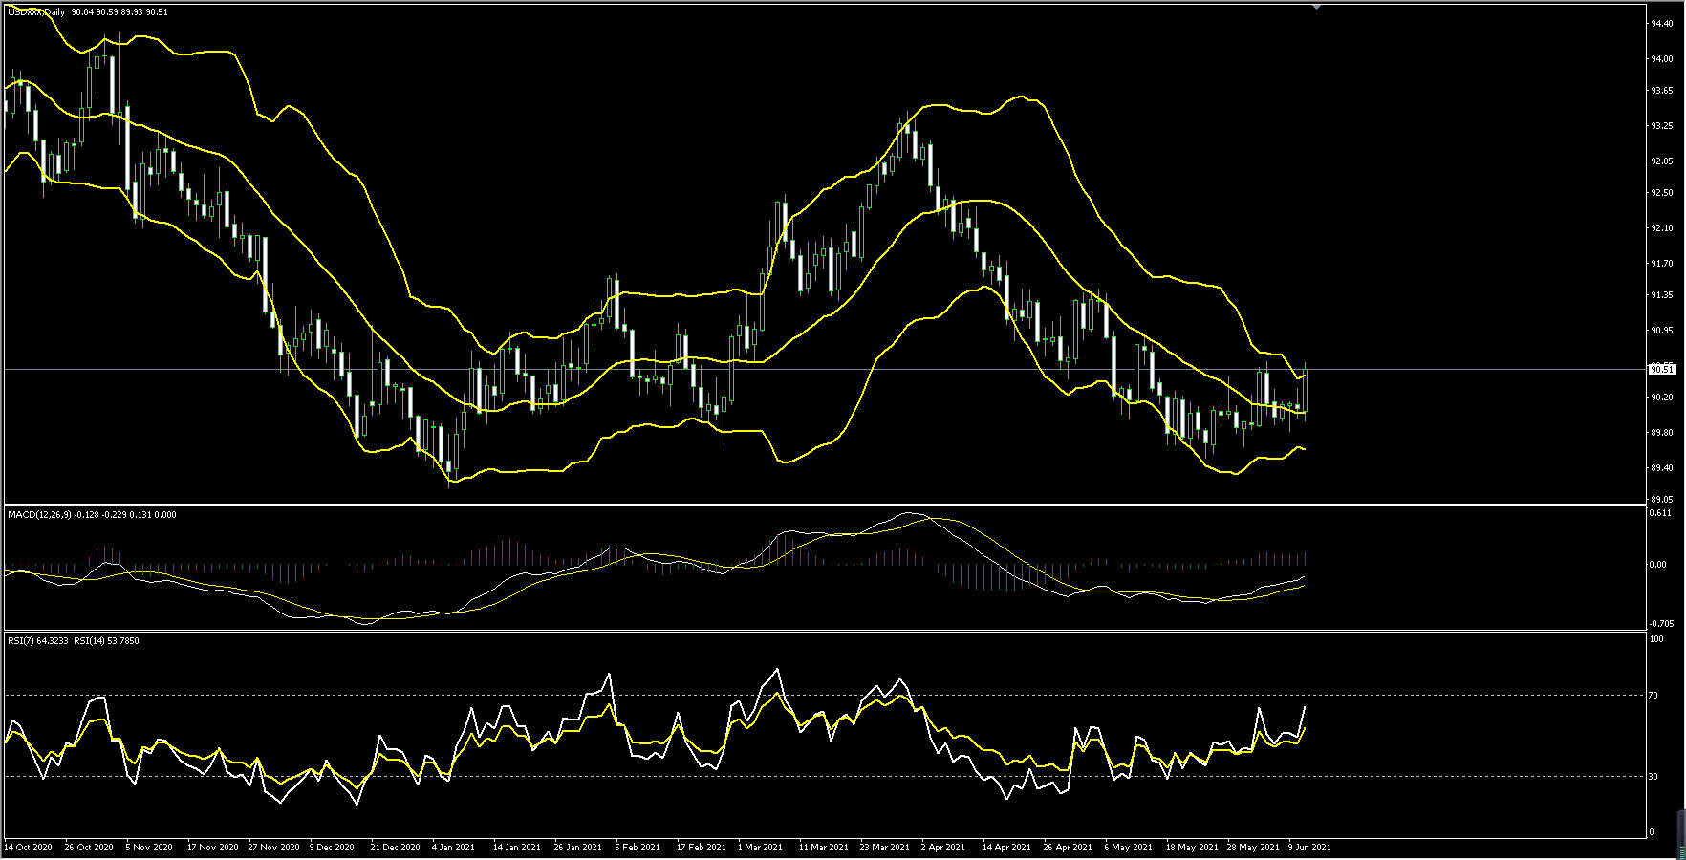Image resolution: width=1686 pixels, height=860 pixels.
Task: Click the 89.80 price scale label
Action: pyautogui.click(x=1661, y=433)
